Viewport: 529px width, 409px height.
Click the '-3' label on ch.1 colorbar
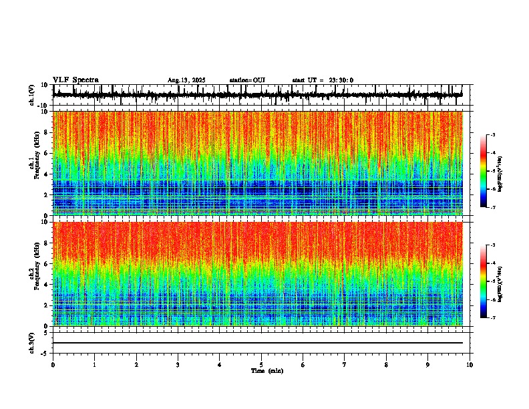493,134
